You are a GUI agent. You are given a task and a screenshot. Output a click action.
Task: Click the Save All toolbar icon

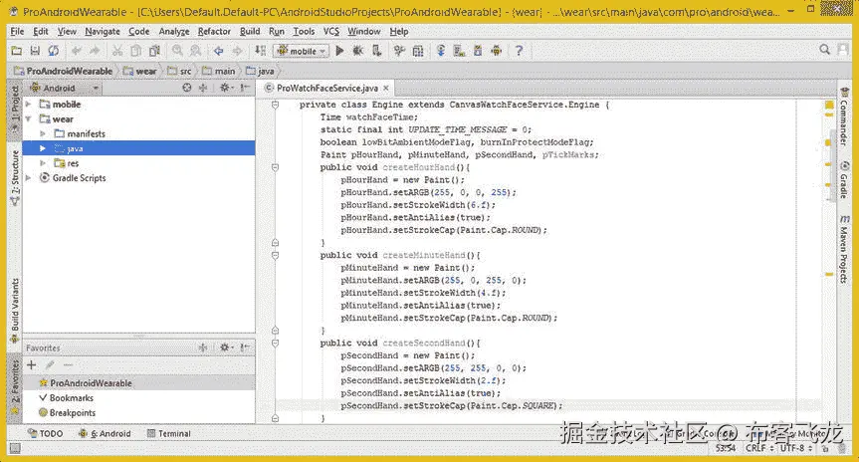pyautogui.click(x=35, y=51)
